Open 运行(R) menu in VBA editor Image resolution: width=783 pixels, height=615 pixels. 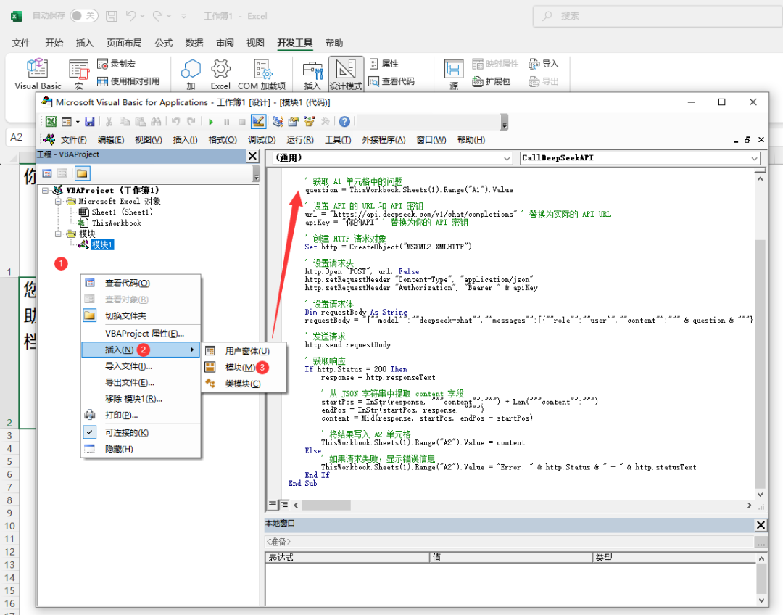(300, 140)
